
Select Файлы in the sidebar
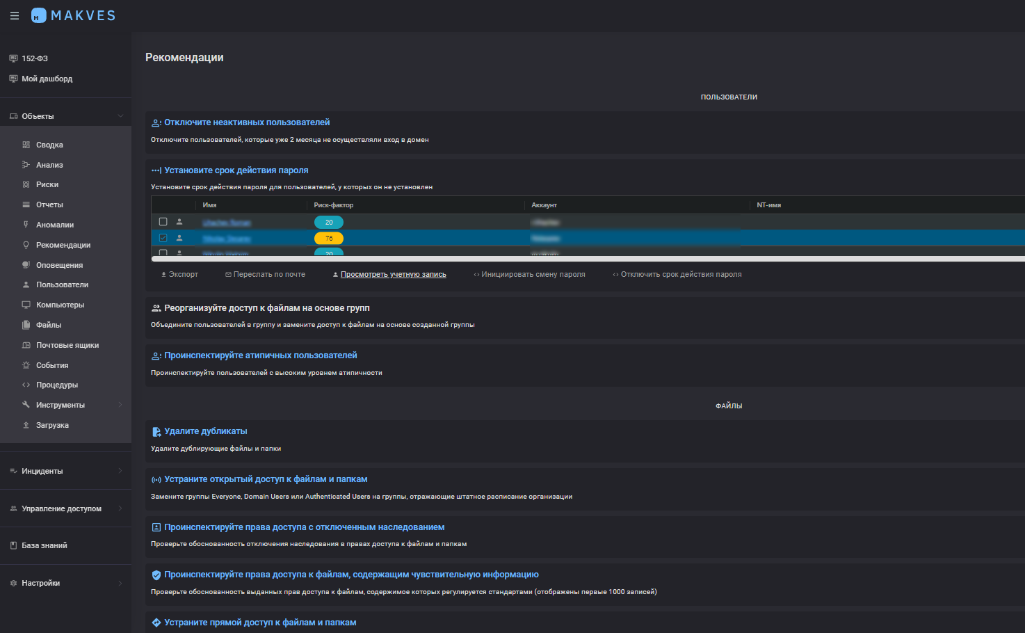pyautogui.click(x=49, y=325)
